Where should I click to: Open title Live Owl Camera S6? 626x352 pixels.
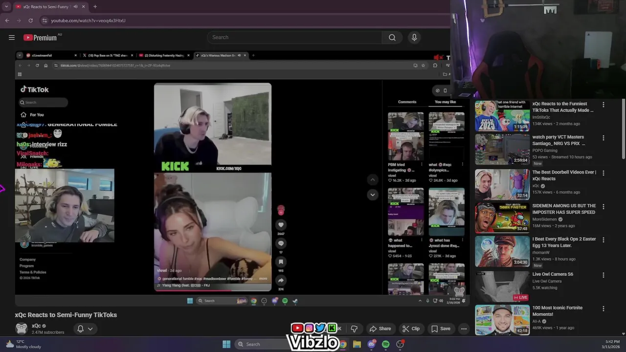tap(553, 274)
